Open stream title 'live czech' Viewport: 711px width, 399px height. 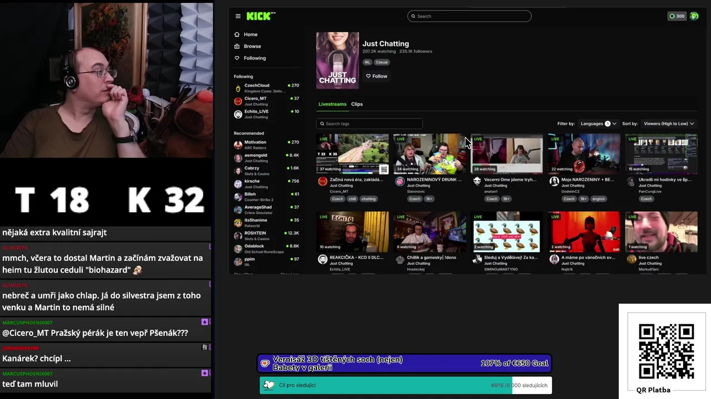(x=649, y=257)
